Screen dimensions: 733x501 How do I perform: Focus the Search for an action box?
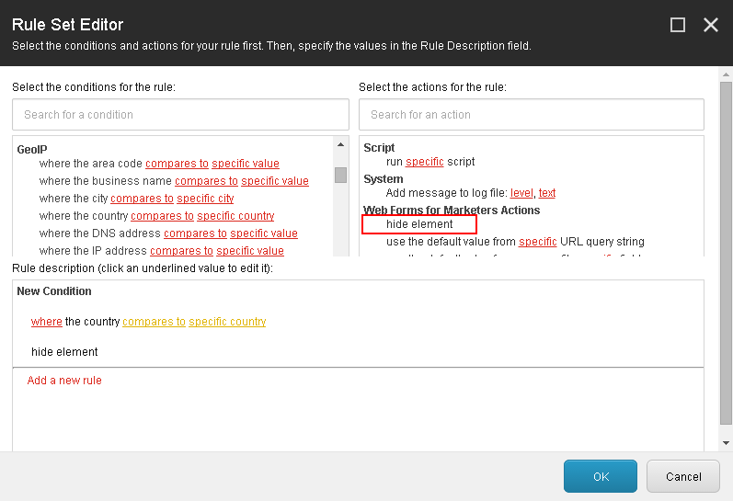pyautogui.click(x=531, y=115)
